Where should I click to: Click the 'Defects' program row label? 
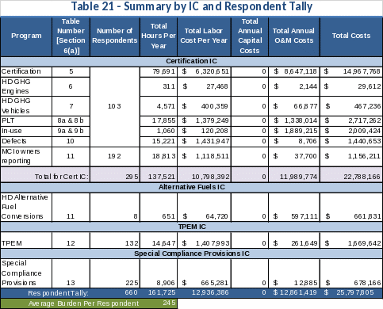click(26, 142)
